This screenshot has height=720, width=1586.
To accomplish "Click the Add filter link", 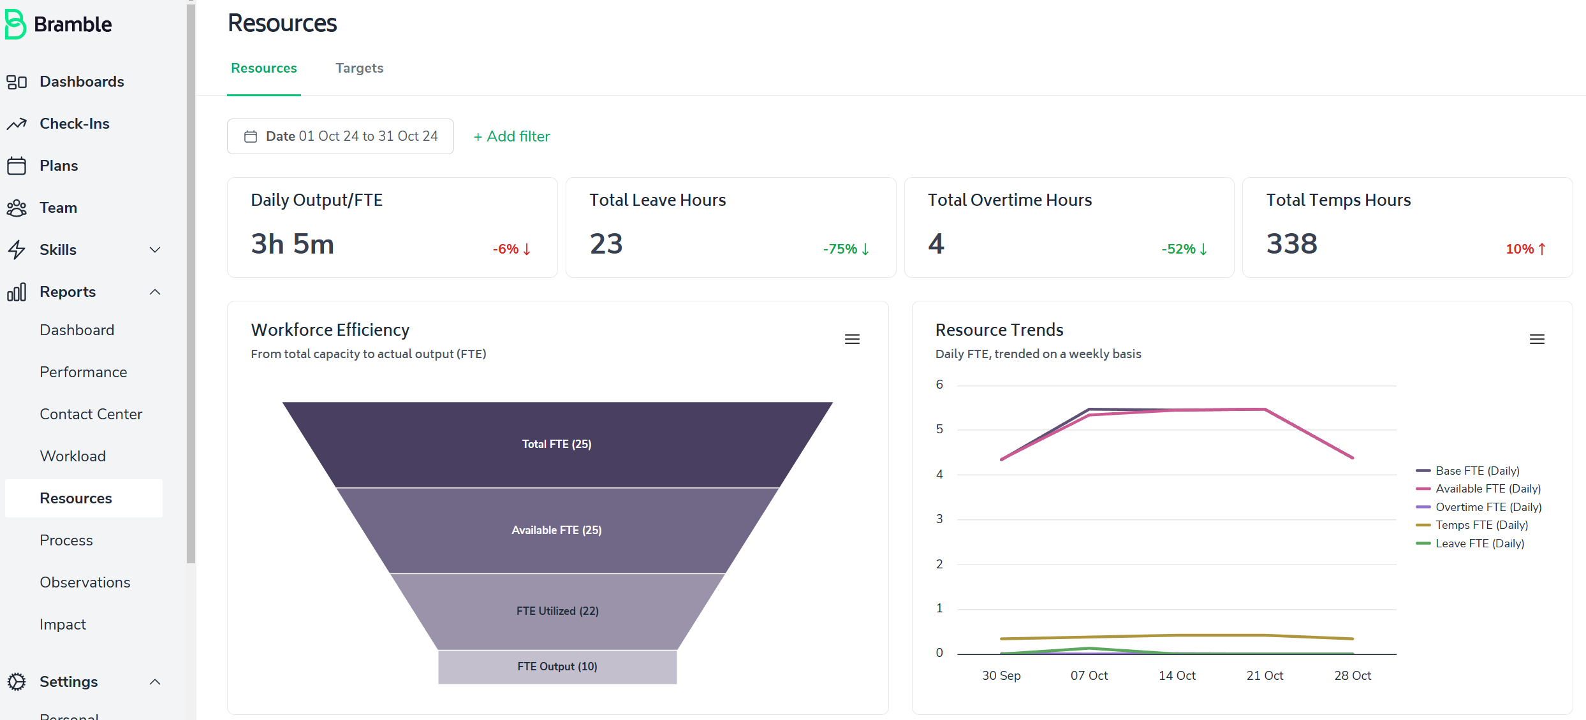I will tap(511, 136).
